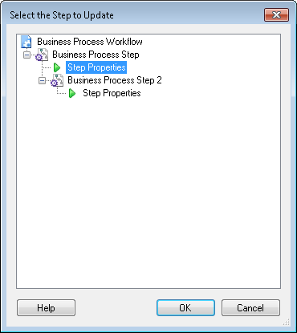297x333 pixels.
Task: Select the Business Process Step tree label
Action: click(x=96, y=55)
